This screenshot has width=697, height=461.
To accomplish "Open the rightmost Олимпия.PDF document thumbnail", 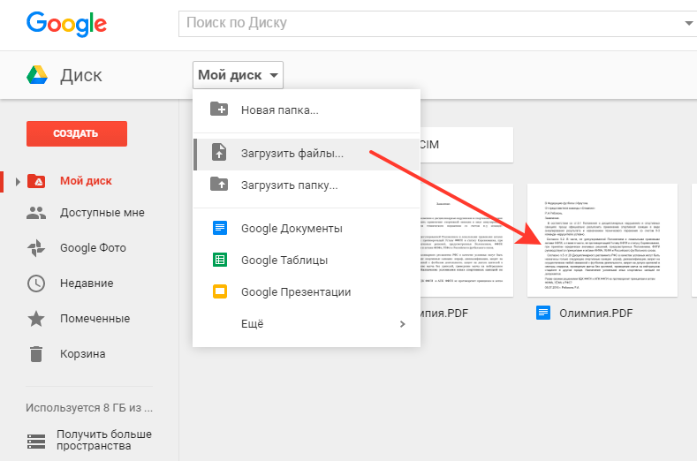I will 602,240.
